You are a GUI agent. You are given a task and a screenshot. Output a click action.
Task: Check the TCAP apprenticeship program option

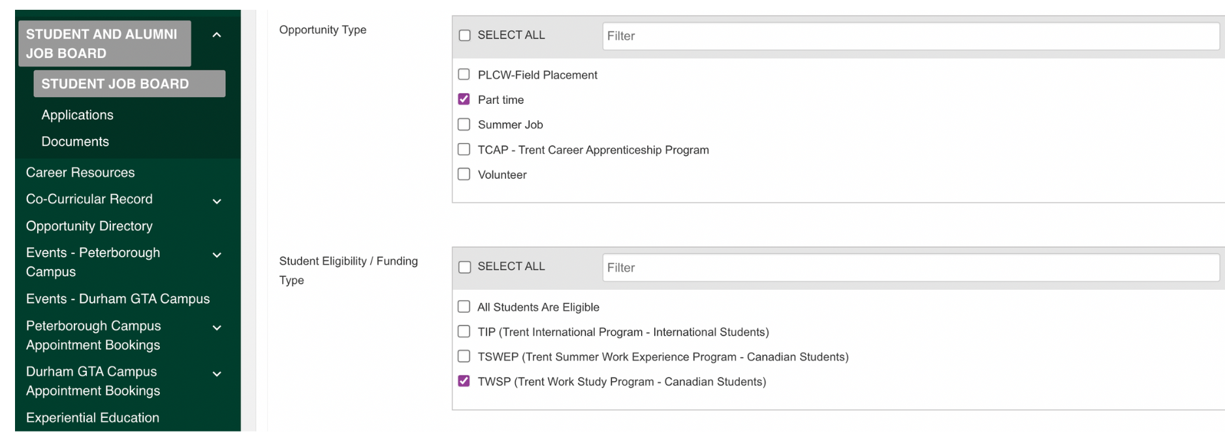point(464,149)
